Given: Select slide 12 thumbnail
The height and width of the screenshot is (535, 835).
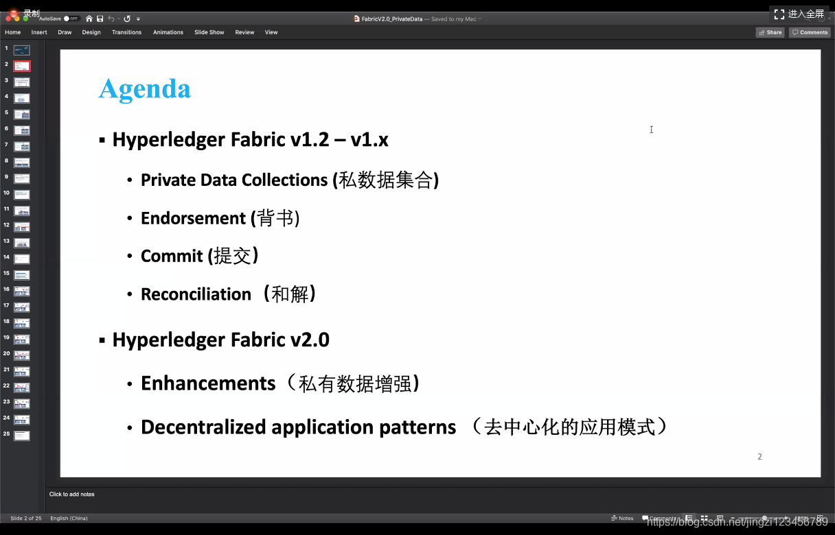Looking at the screenshot, I should click(22, 227).
